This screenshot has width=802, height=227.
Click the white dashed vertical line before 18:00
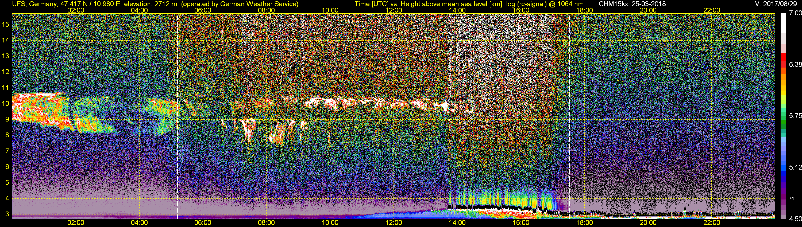tap(569, 116)
